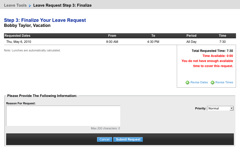Image resolution: width=240 pixels, height=152 pixels.
Task: Click the Period column header
Action: [191, 36]
